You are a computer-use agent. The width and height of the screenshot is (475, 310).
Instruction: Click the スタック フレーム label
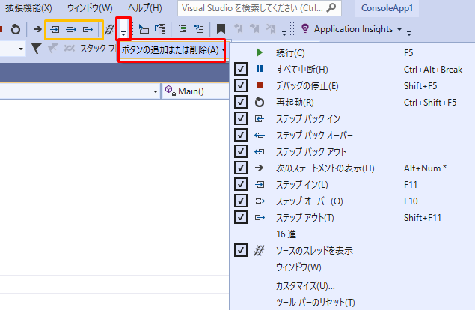pyautogui.click(x=97, y=49)
